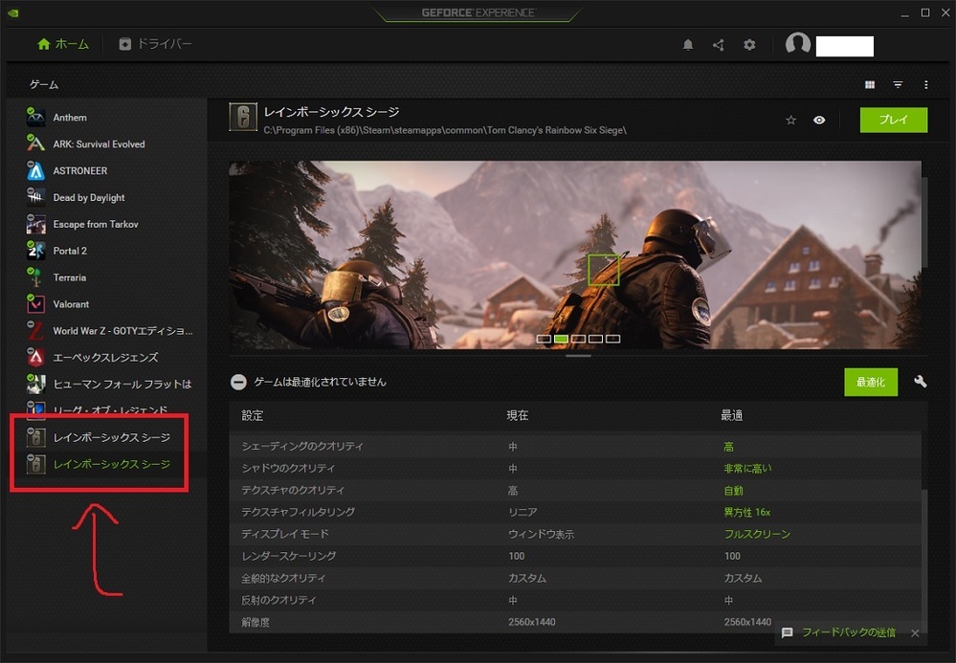Open GeForce Experience settings gear

(x=749, y=44)
